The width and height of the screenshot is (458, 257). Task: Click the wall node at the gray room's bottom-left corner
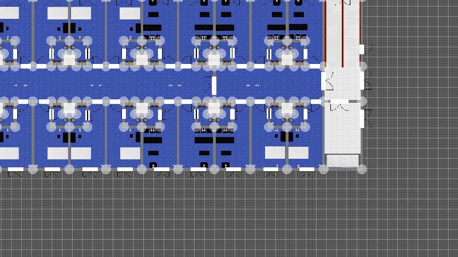[x=323, y=169]
